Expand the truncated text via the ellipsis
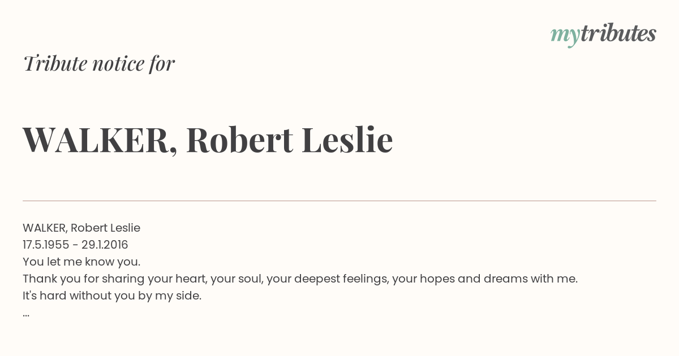The height and width of the screenshot is (356, 679). coord(26,314)
